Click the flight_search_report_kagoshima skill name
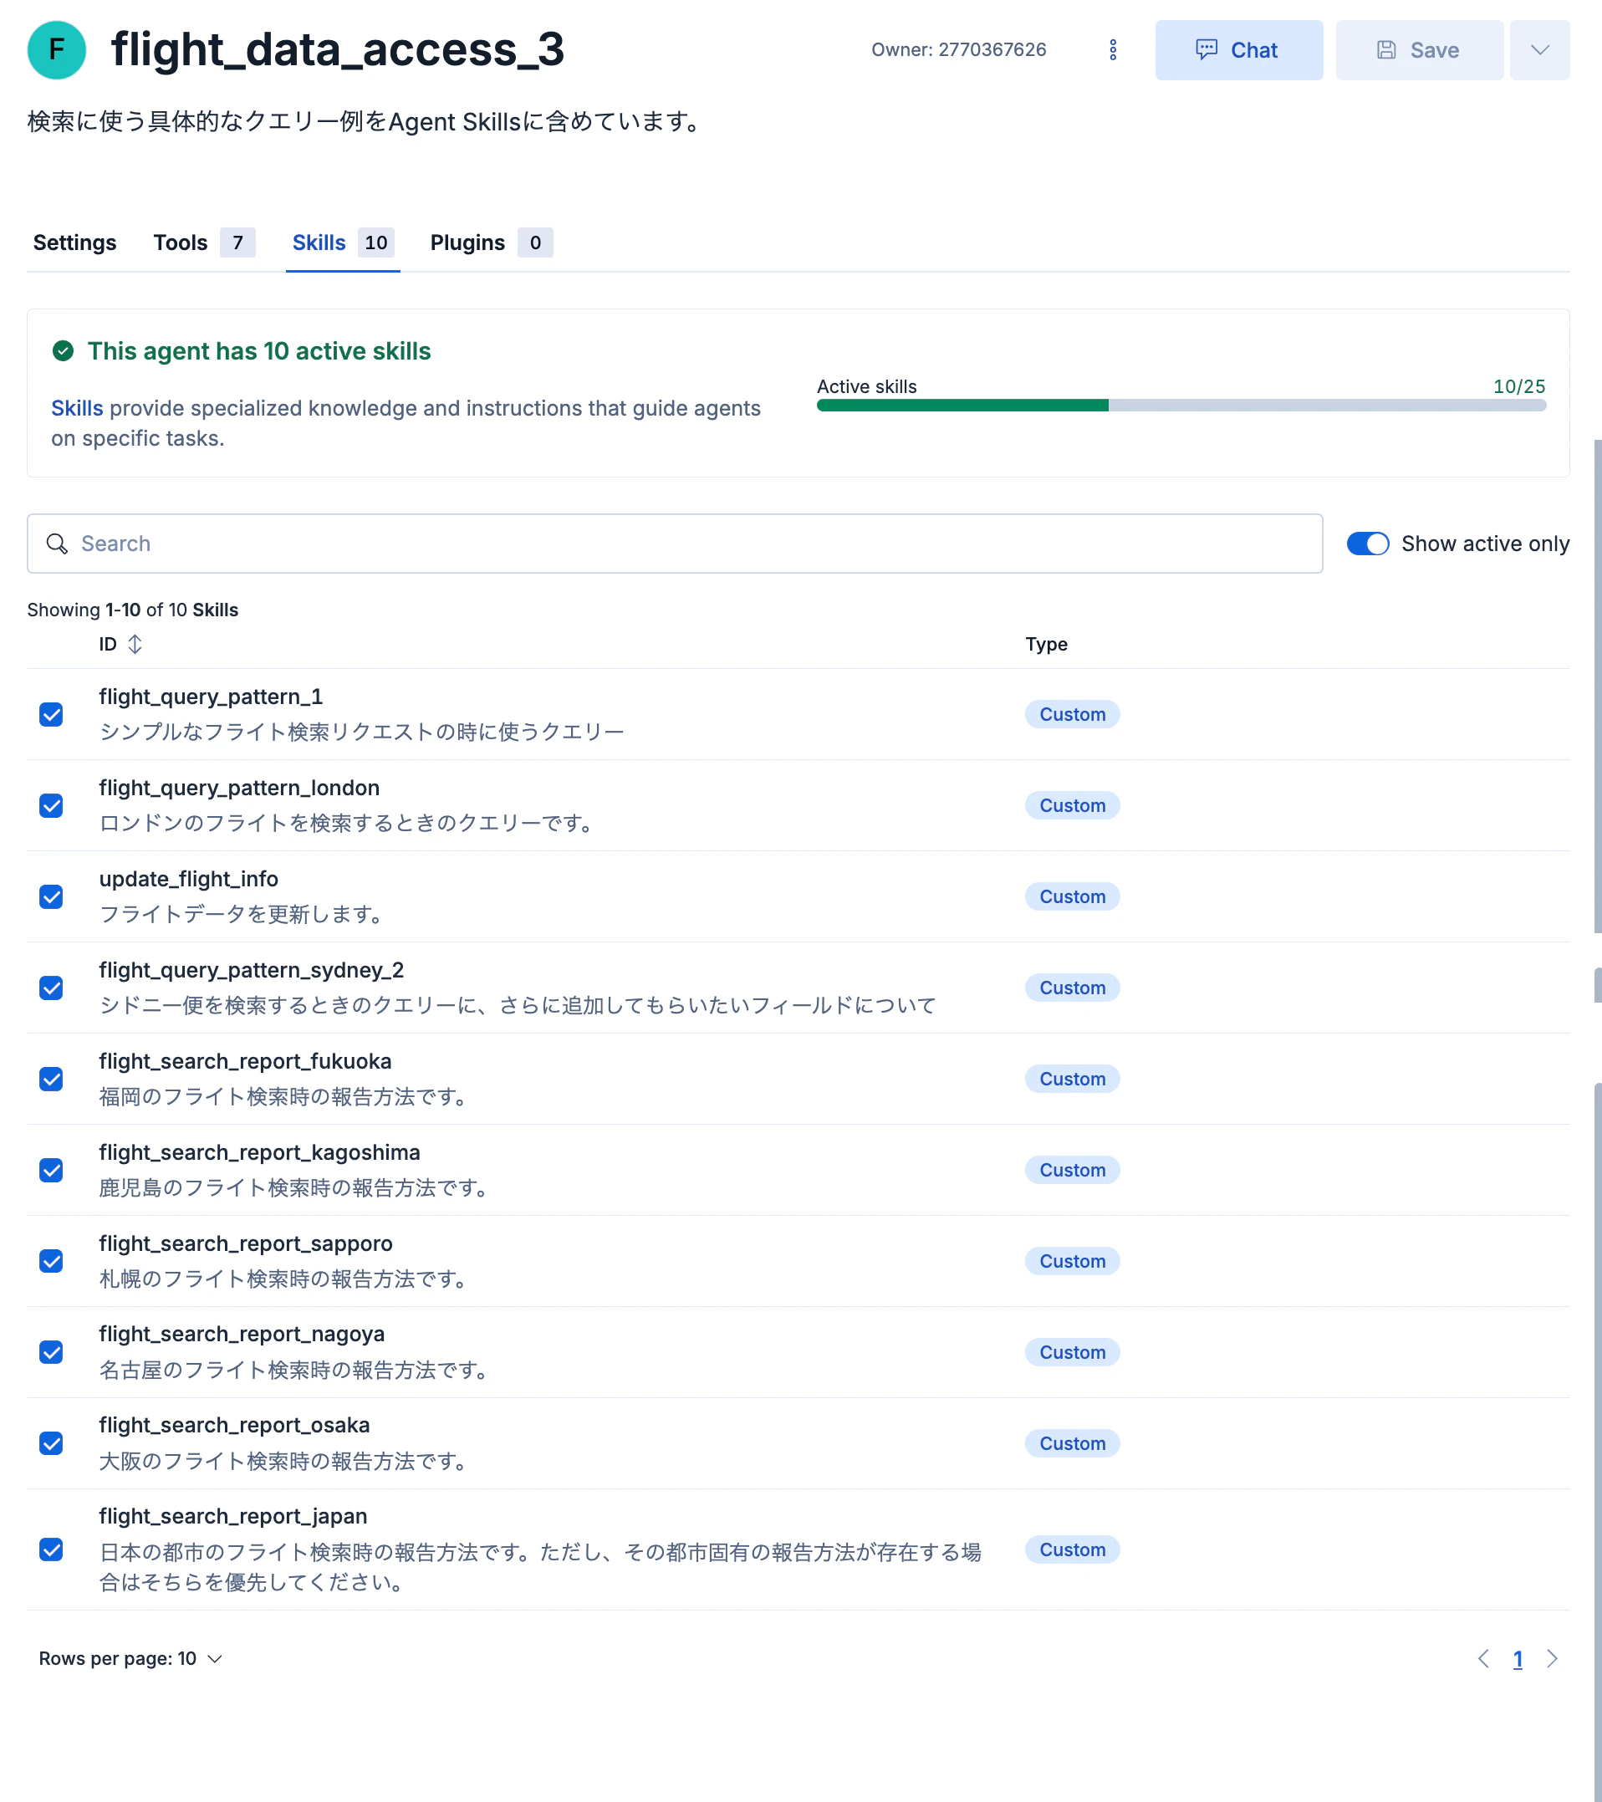Image resolution: width=1602 pixels, height=1802 pixels. [x=259, y=1152]
